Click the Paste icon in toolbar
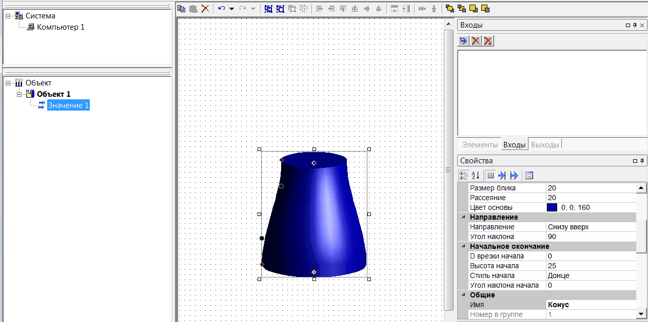This screenshot has height=322, width=648. 193,8
